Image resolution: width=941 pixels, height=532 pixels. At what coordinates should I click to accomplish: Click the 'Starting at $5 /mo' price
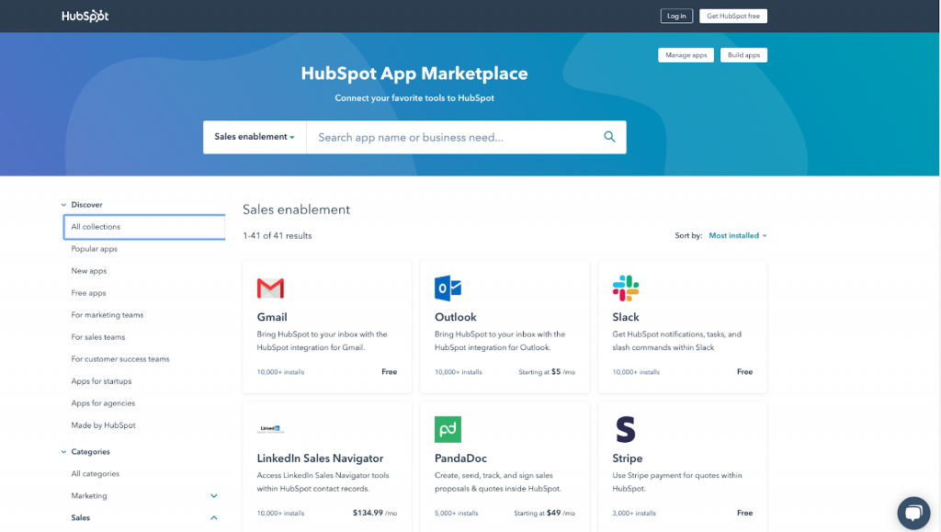click(547, 372)
